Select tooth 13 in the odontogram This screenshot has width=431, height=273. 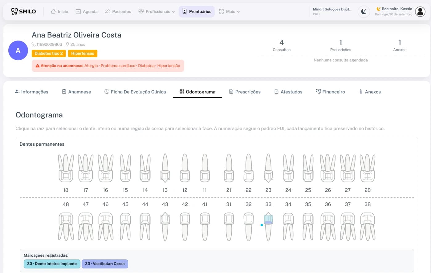165,168
